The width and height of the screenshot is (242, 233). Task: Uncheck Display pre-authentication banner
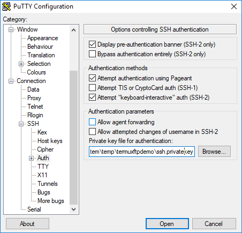pos(92,44)
